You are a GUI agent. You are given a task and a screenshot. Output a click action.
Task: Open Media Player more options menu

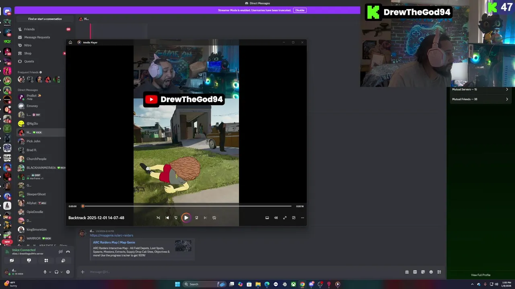[303, 218]
